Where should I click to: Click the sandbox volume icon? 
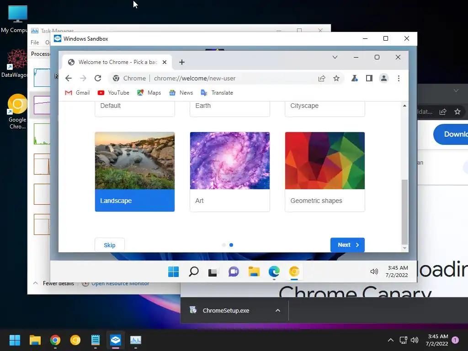[374, 271]
